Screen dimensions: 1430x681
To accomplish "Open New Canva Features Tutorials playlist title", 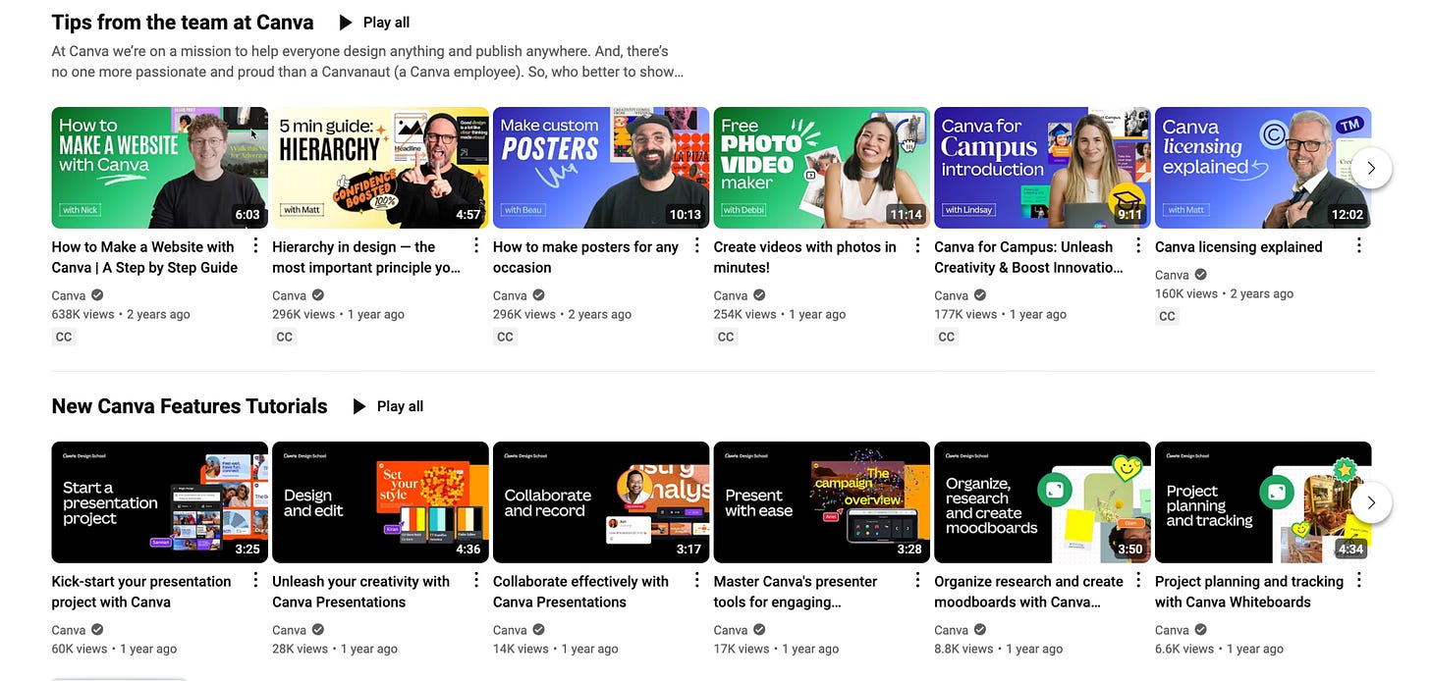I will (x=190, y=406).
